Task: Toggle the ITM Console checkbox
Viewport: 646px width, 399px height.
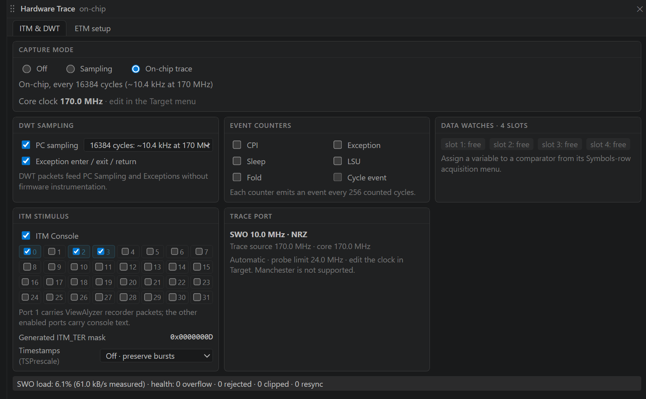Action: 26,236
